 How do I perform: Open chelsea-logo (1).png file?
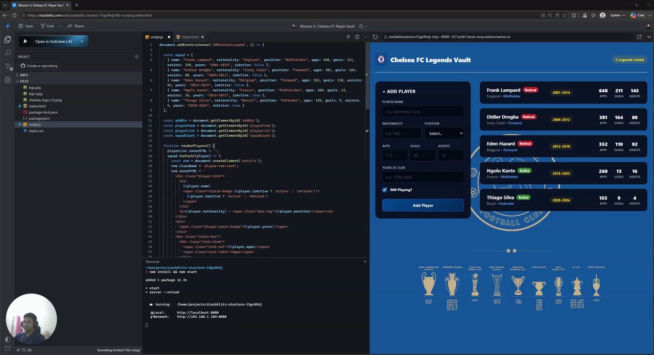(45, 100)
